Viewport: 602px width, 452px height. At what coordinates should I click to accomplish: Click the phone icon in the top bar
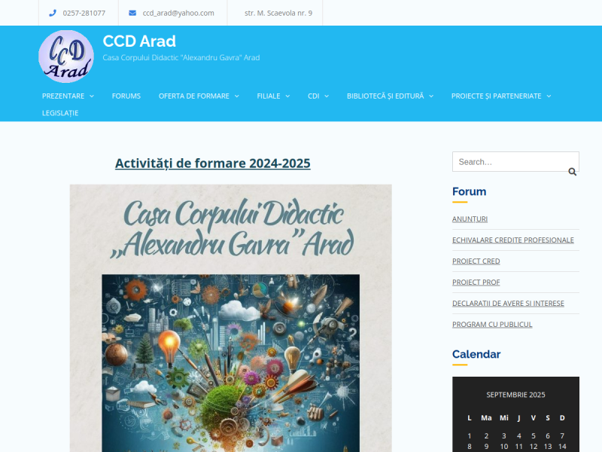click(52, 13)
